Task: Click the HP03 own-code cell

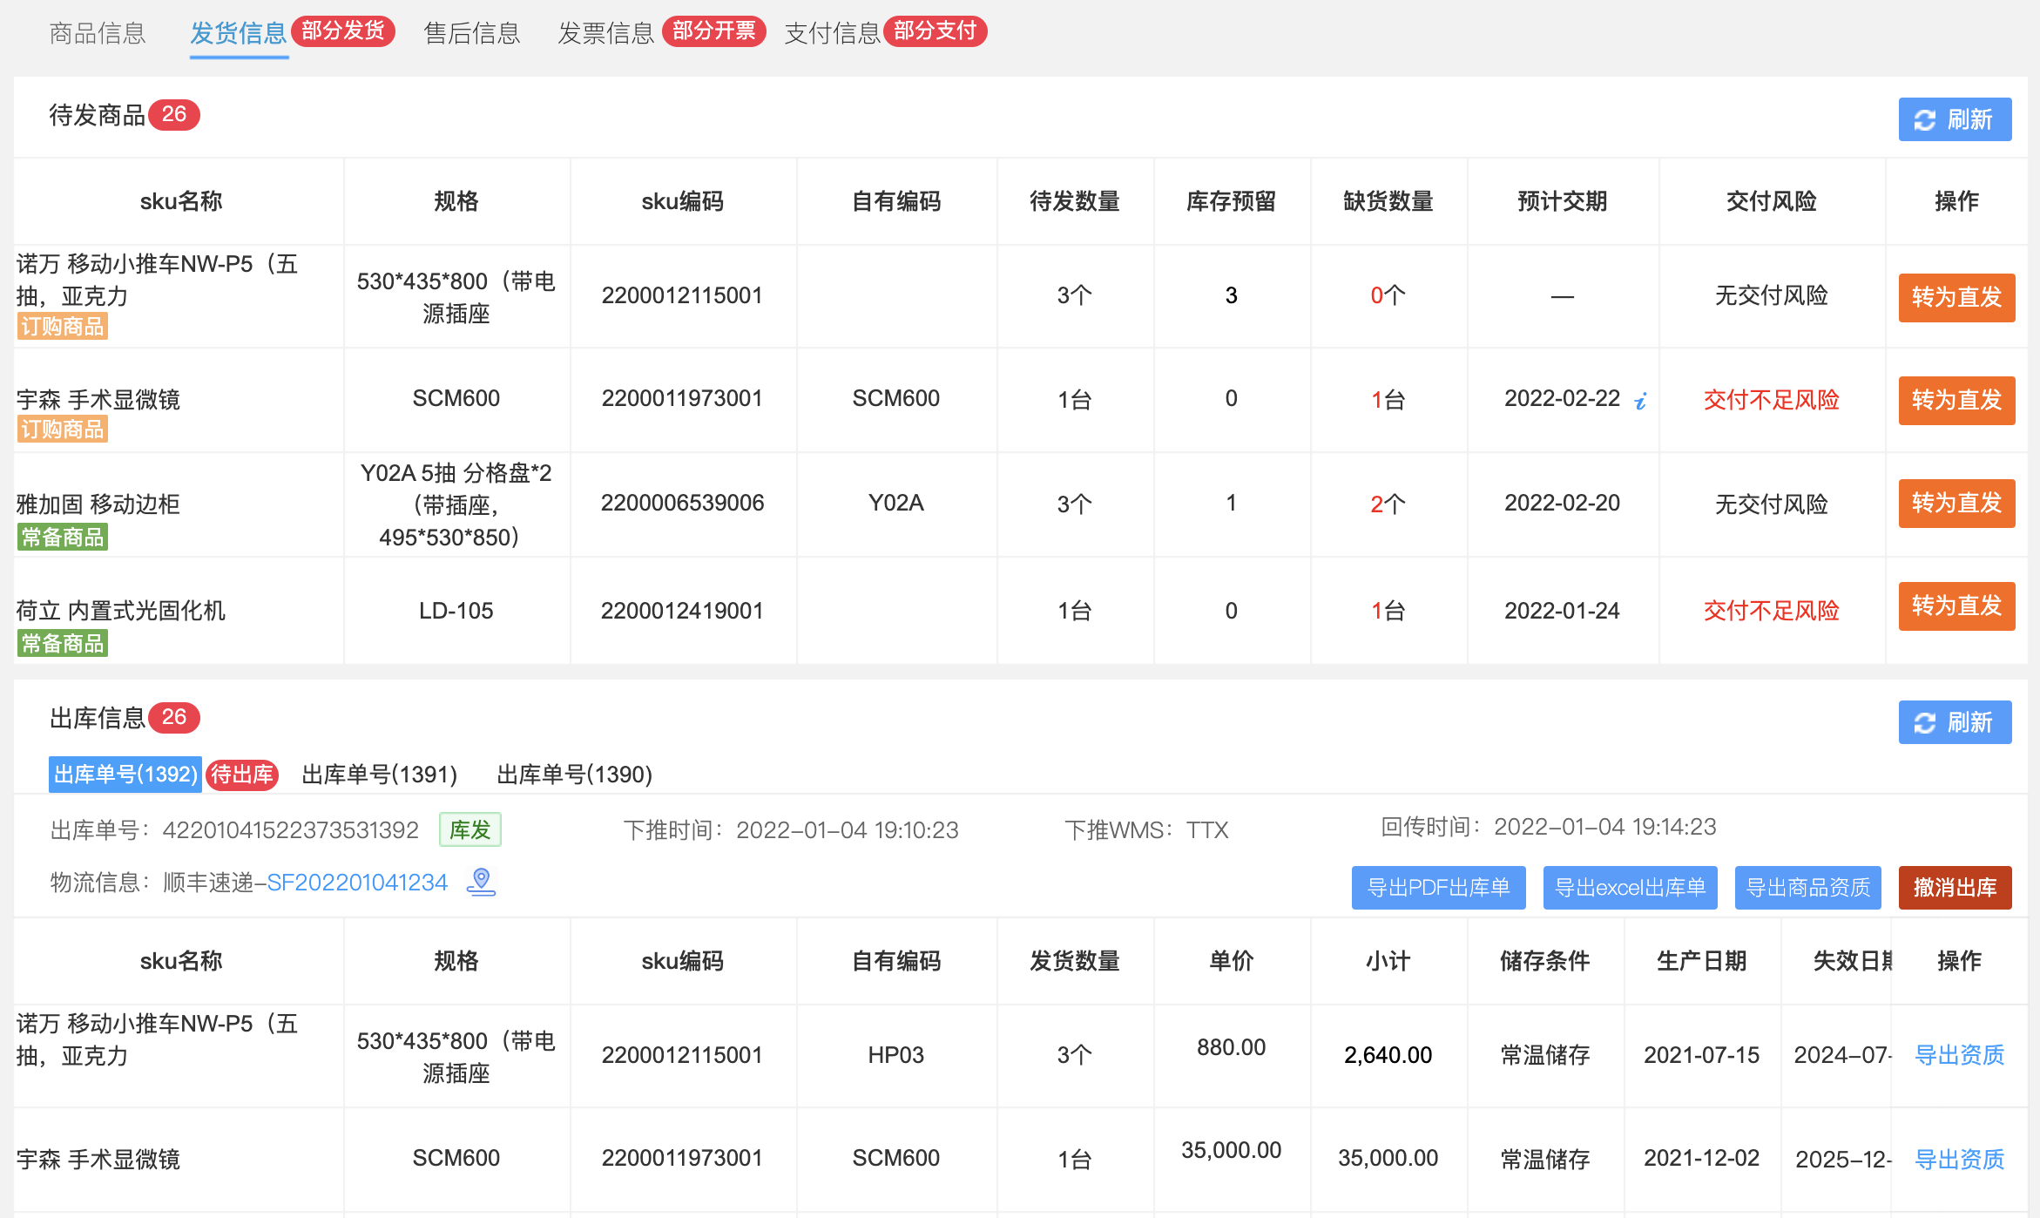Action: 896,1055
